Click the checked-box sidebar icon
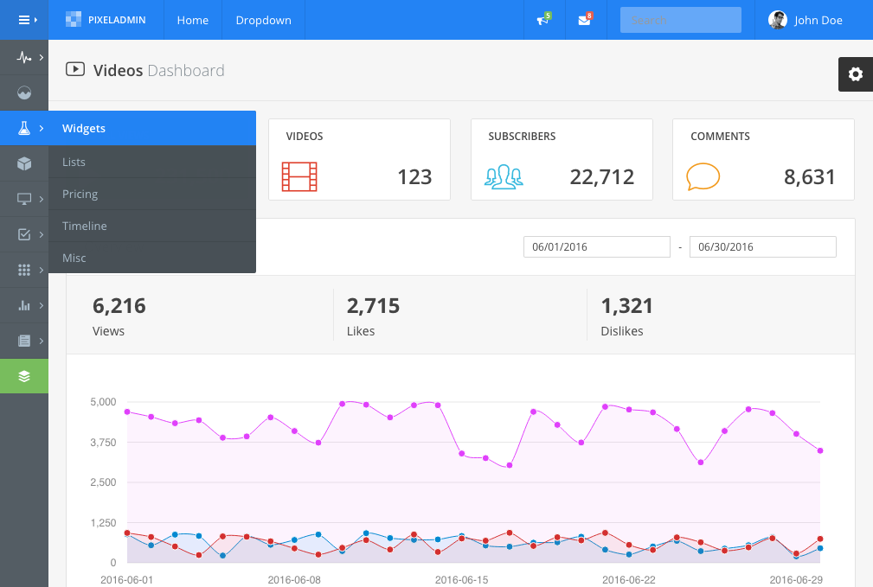Viewport: 873px width, 587px height. tap(24, 234)
